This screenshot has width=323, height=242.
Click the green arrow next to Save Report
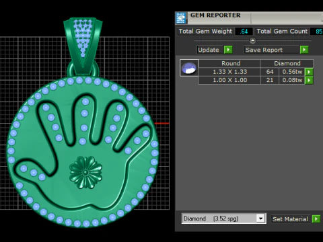click(x=304, y=50)
